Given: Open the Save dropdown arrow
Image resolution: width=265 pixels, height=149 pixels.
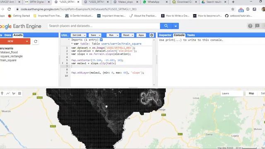Looking at the screenshot, I should coord(99,35).
